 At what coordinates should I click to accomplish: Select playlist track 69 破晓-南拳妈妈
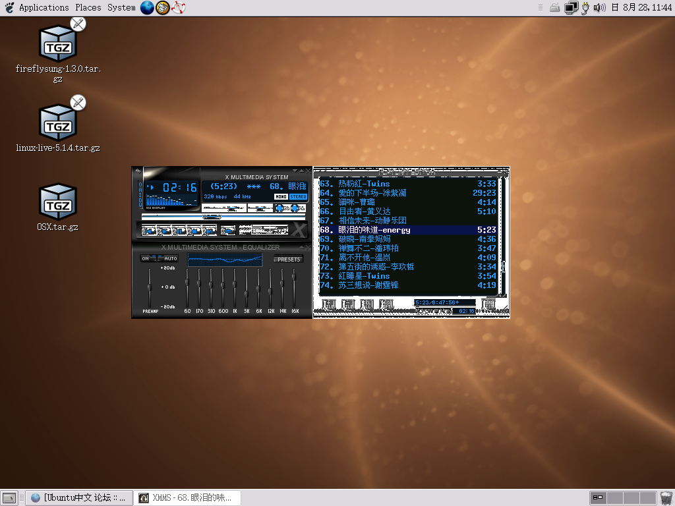[408, 239]
